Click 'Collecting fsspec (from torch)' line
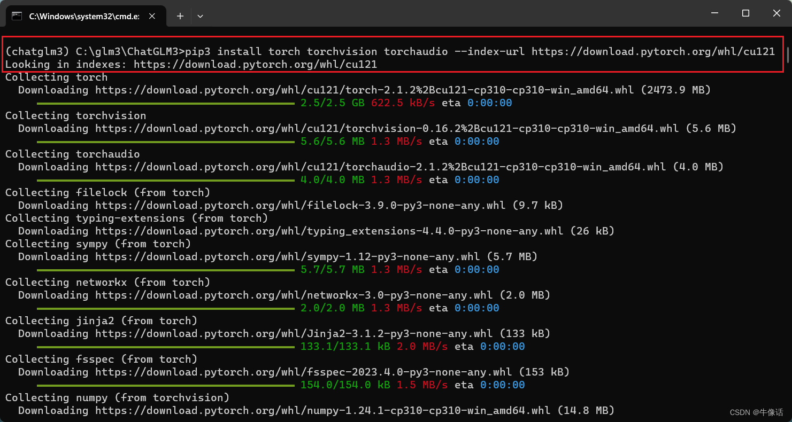This screenshot has width=792, height=422. coord(101,359)
